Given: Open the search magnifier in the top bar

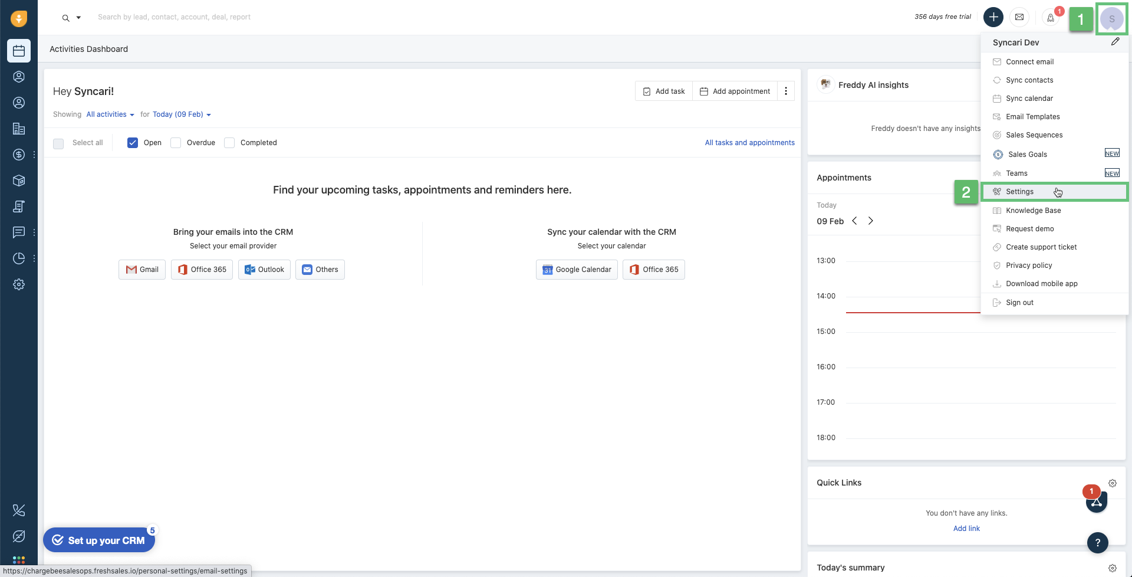Looking at the screenshot, I should click(x=65, y=17).
